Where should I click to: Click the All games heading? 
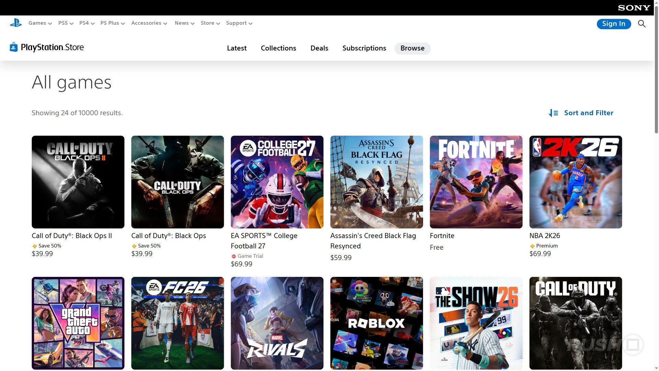[71, 82]
